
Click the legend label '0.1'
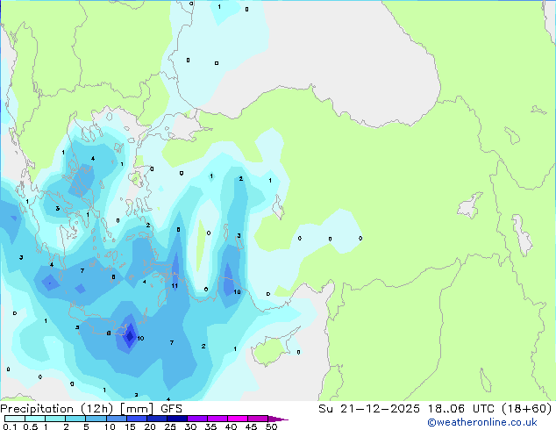(x=10, y=426)
